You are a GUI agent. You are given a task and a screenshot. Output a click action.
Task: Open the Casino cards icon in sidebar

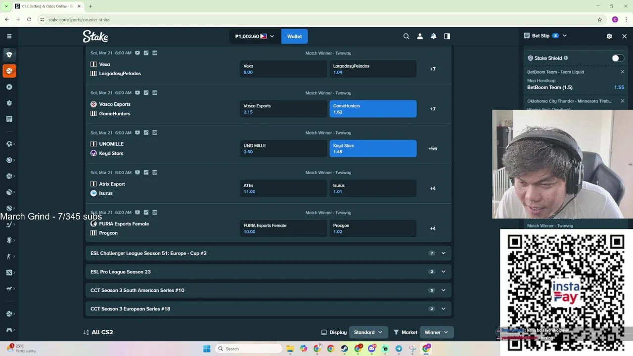(x=9, y=54)
